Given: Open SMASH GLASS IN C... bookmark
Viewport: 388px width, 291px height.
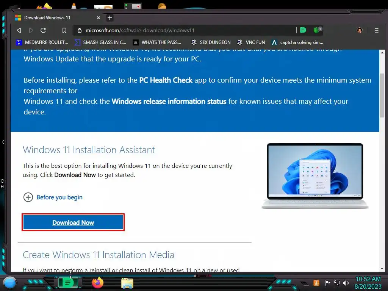Looking at the screenshot, I should pos(100,42).
